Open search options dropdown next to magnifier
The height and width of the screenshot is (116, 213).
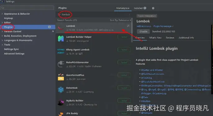pos(60,15)
